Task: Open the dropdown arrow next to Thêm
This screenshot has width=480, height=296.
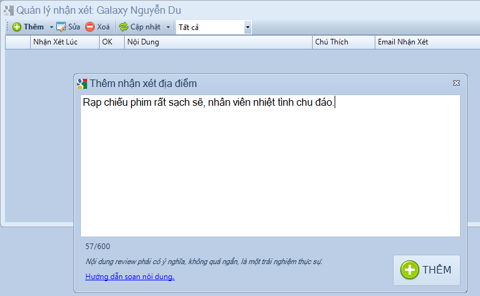Action: (x=51, y=27)
